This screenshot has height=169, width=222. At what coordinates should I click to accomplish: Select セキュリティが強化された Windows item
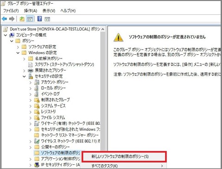(70, 129)
